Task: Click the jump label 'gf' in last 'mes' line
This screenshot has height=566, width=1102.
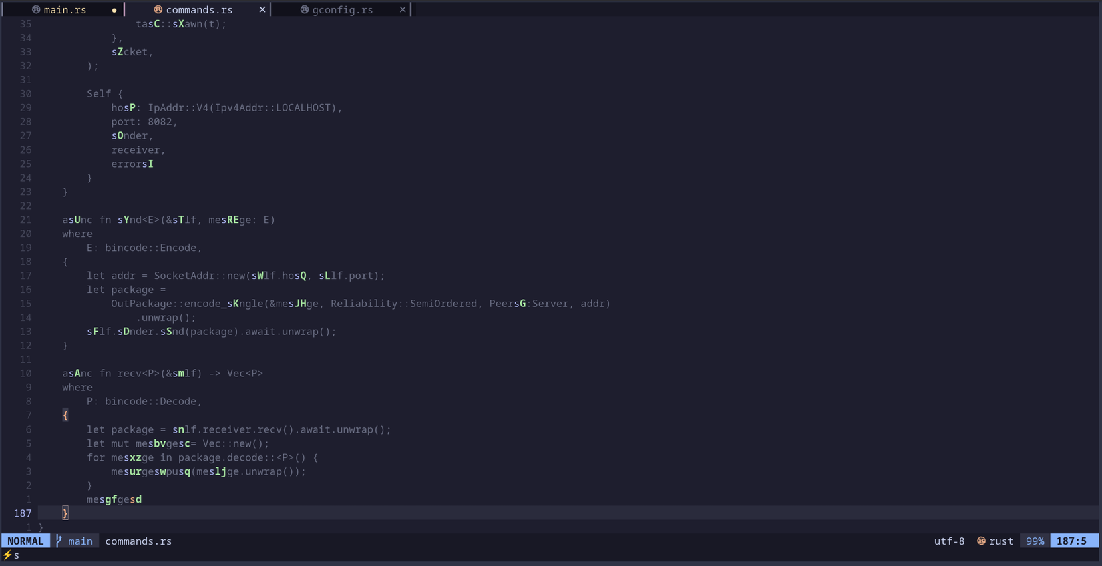Action: (x=111, y=499)
